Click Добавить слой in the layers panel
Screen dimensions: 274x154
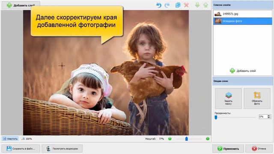(243, 71)
